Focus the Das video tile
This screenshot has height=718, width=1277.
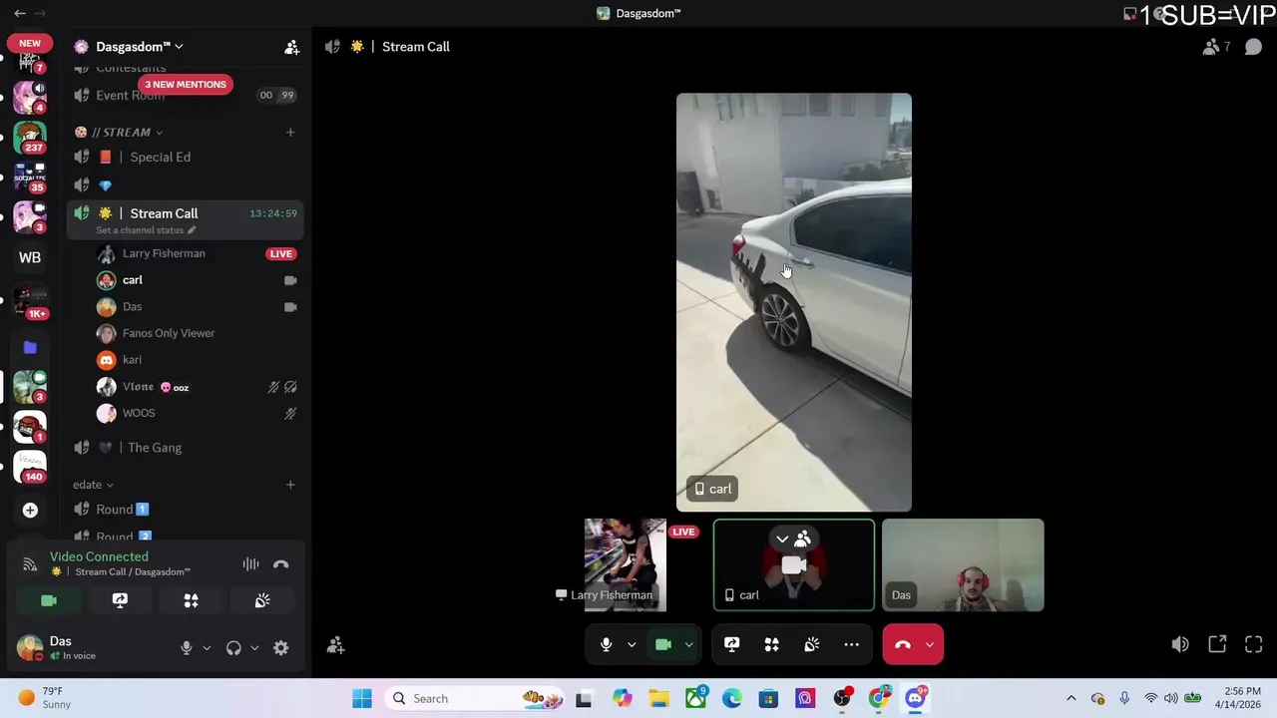coord(963,564)
